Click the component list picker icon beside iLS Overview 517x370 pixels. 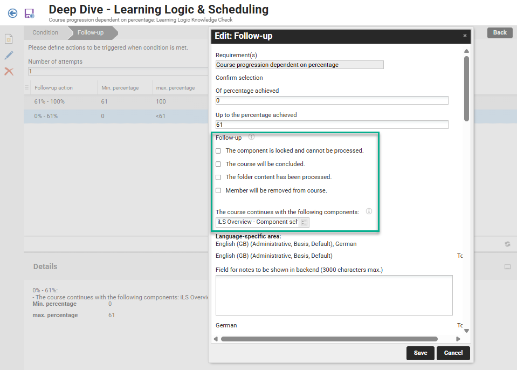click(305, 222)
